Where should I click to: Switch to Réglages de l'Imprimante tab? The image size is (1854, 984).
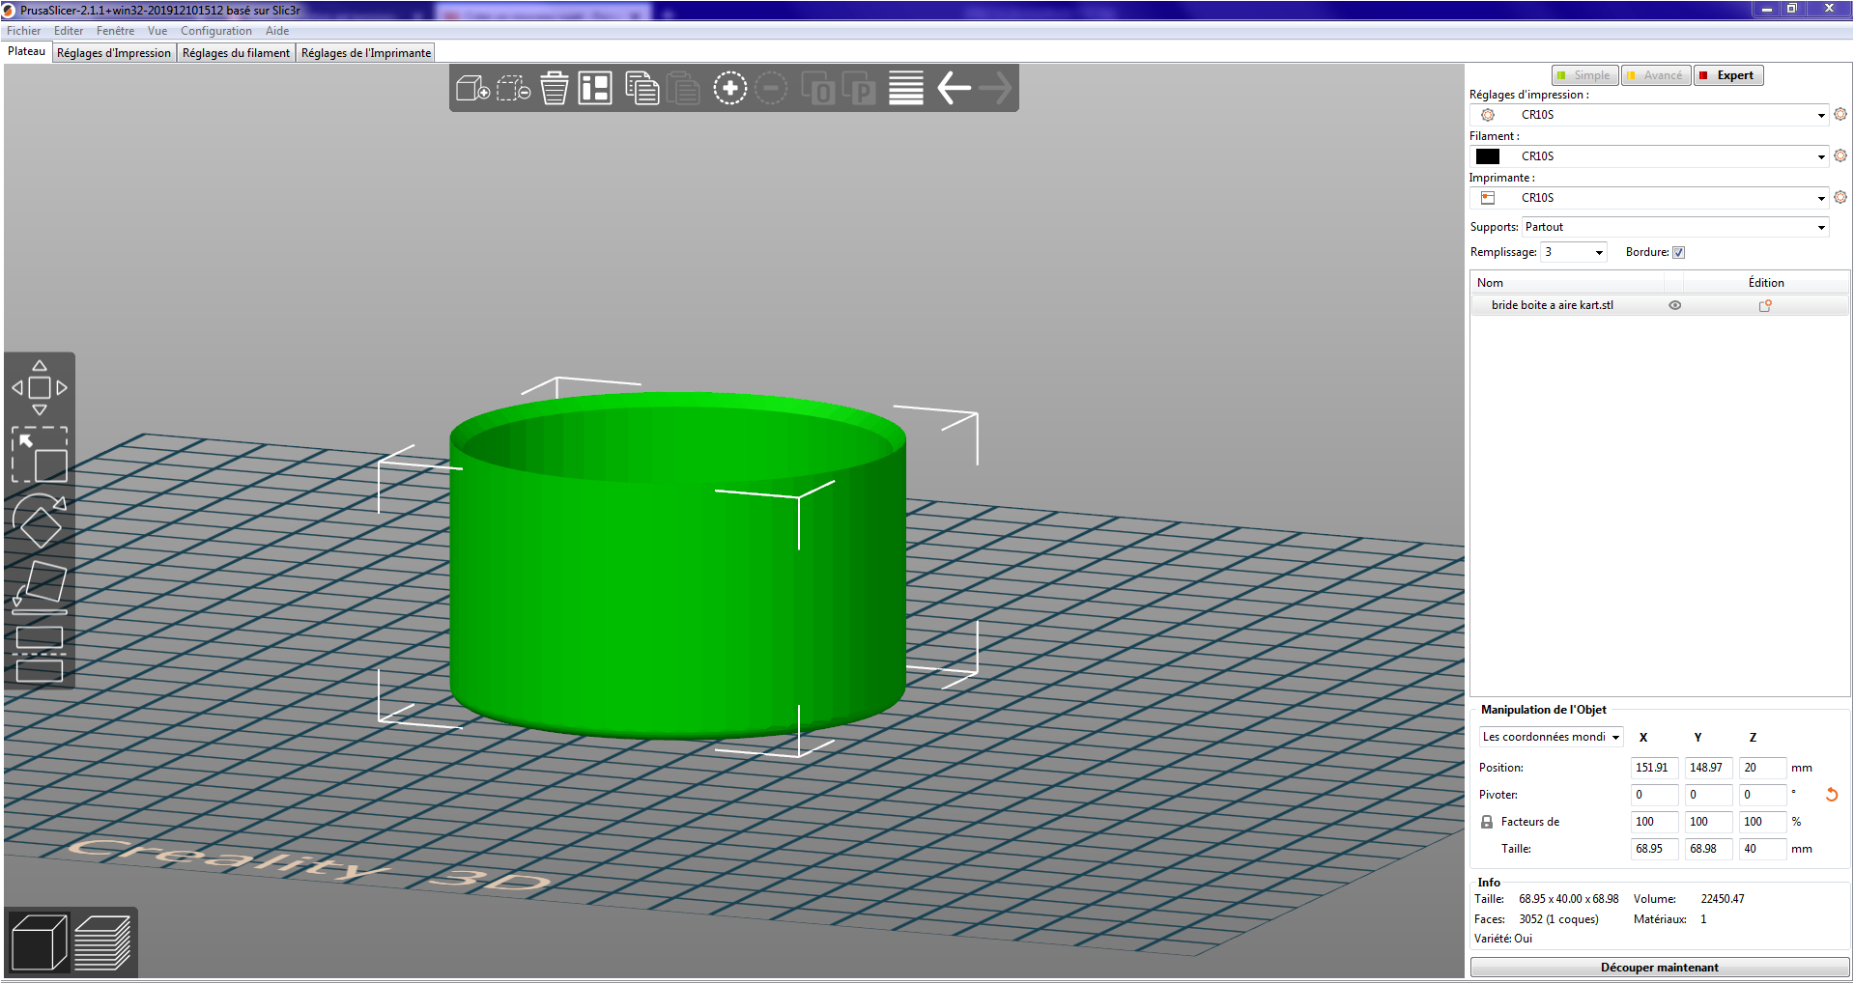coord(366,53)
